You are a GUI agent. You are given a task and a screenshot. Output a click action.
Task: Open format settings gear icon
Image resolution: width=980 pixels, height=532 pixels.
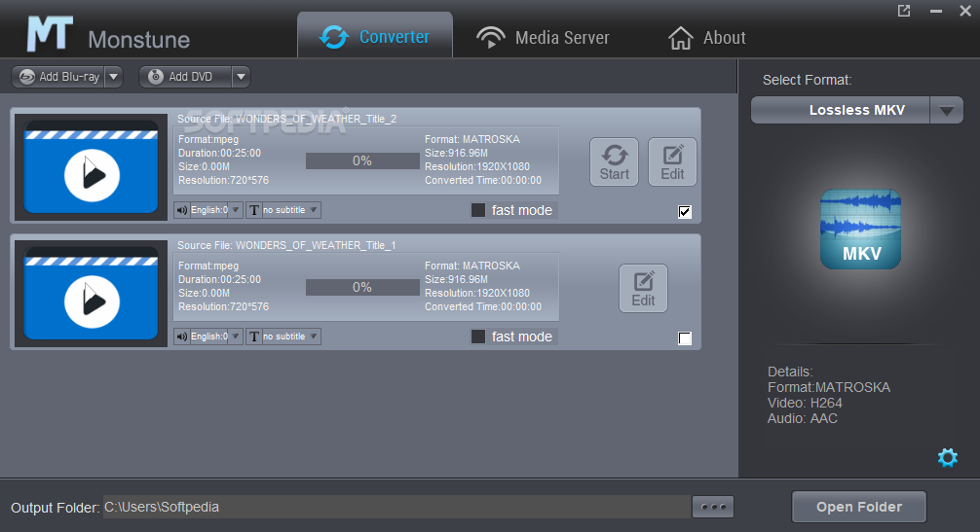tap(948, 458)
